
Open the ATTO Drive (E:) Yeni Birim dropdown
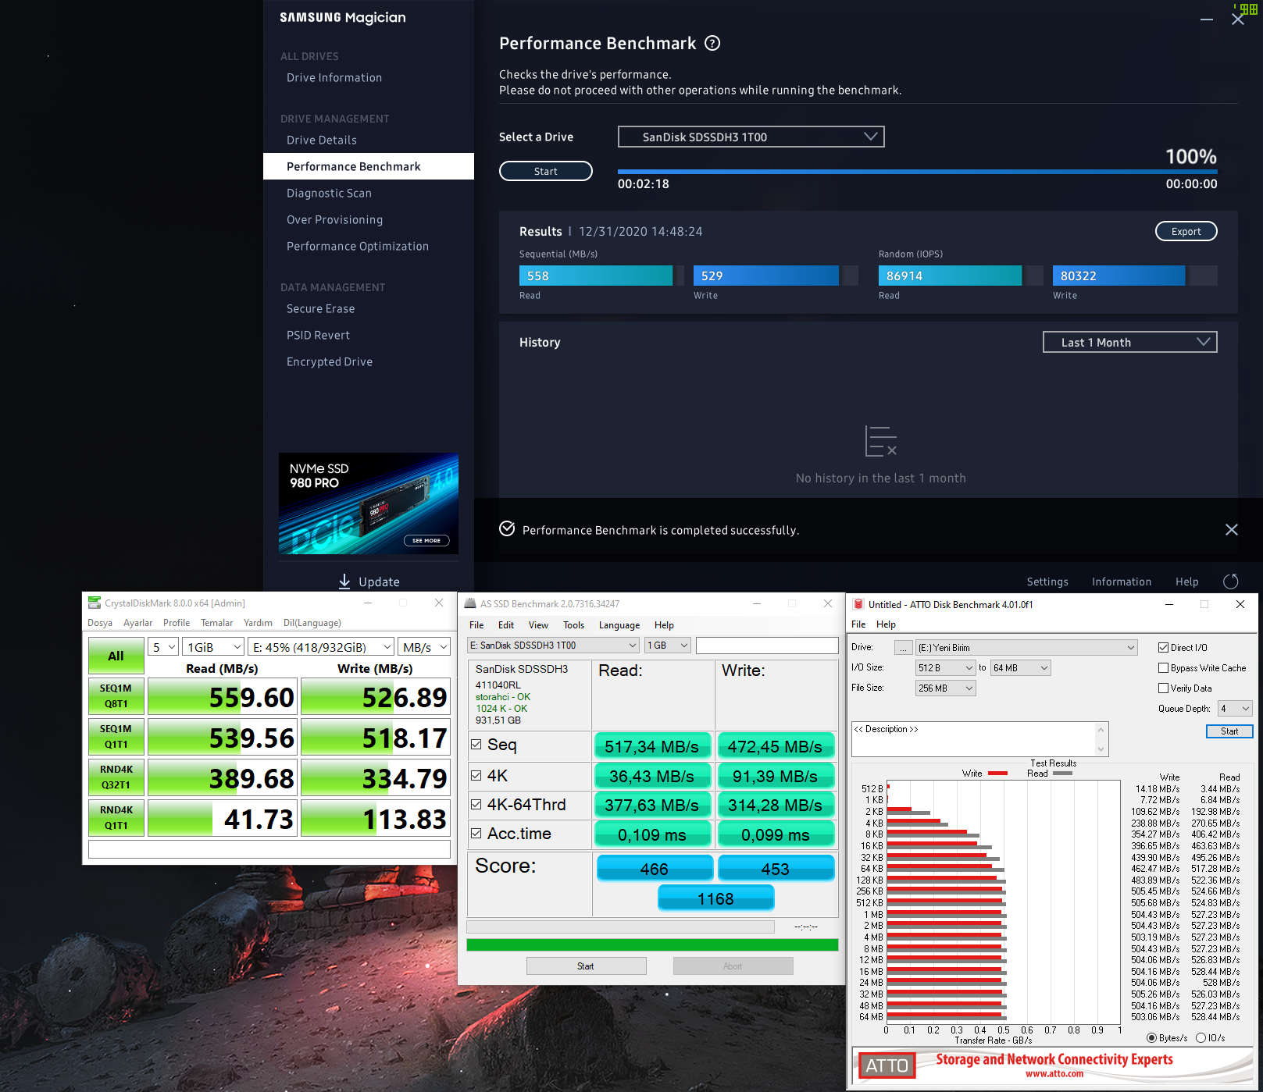[1026, 648]
